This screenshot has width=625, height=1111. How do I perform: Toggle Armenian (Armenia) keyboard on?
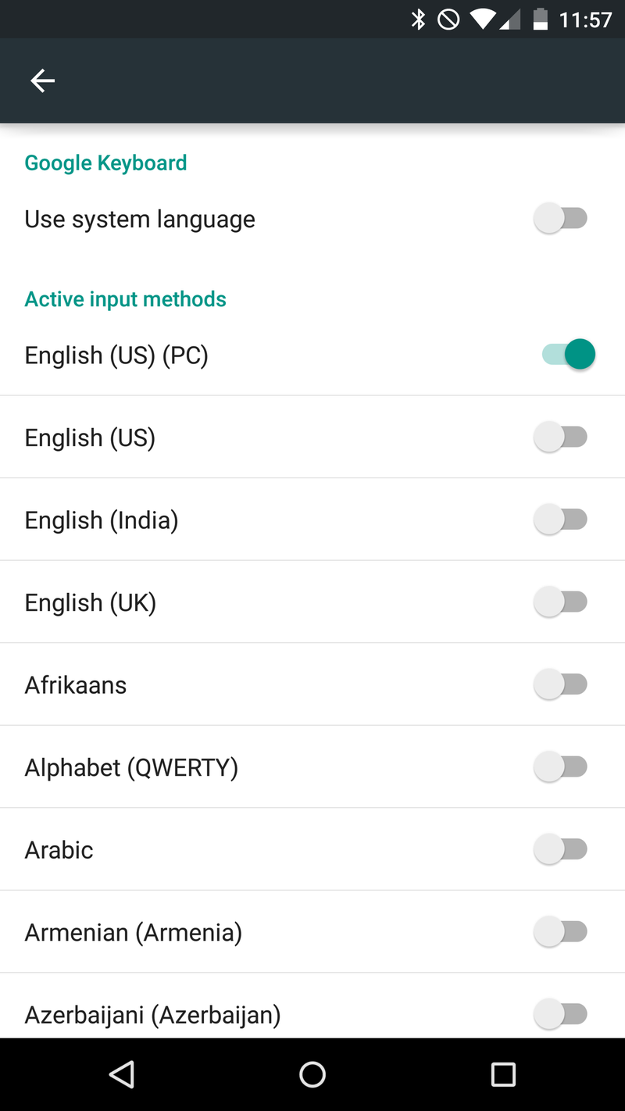pos(561,932)
